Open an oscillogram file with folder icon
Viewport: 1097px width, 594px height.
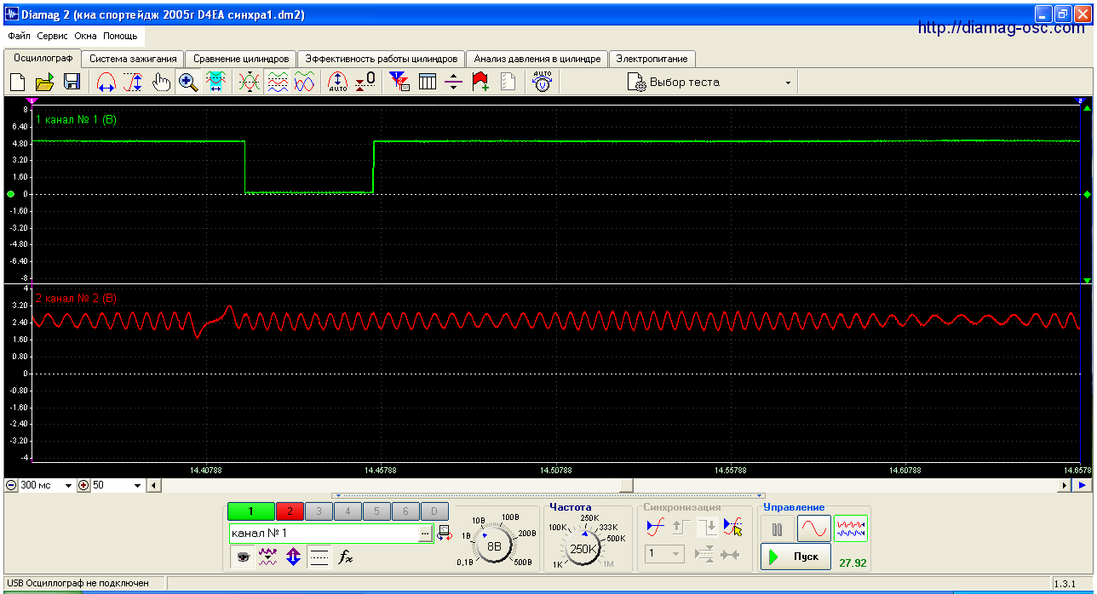pyautogui.click(x=44, y=82)
